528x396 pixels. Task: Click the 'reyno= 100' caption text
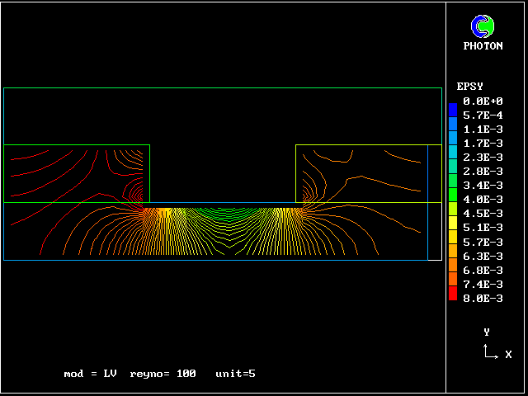(x=163, y=374)
